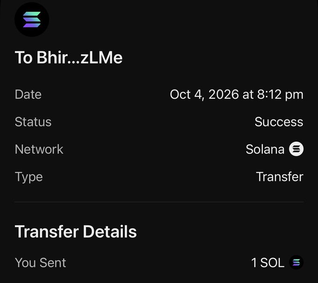Image resolution: width=318 pixels, height=283 pixels.
Task: Click the 1 SOL sent amount
Action: pyautogui.click(x=267, y=263)
